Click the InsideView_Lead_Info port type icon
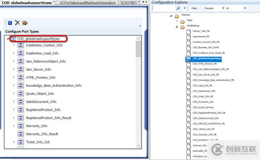Screen dimensions: 260x160 click(21, 53)
